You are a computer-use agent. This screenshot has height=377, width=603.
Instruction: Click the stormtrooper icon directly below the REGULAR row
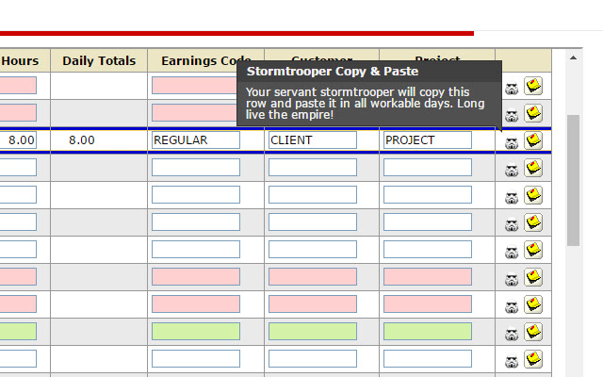(x=512, y=171)
